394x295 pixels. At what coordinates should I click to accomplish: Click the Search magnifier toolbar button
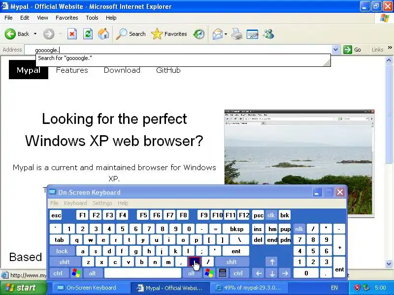pos(131,34)
